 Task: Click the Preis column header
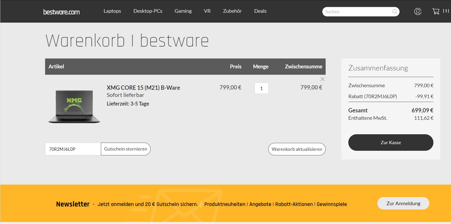[x=236, y=67]
